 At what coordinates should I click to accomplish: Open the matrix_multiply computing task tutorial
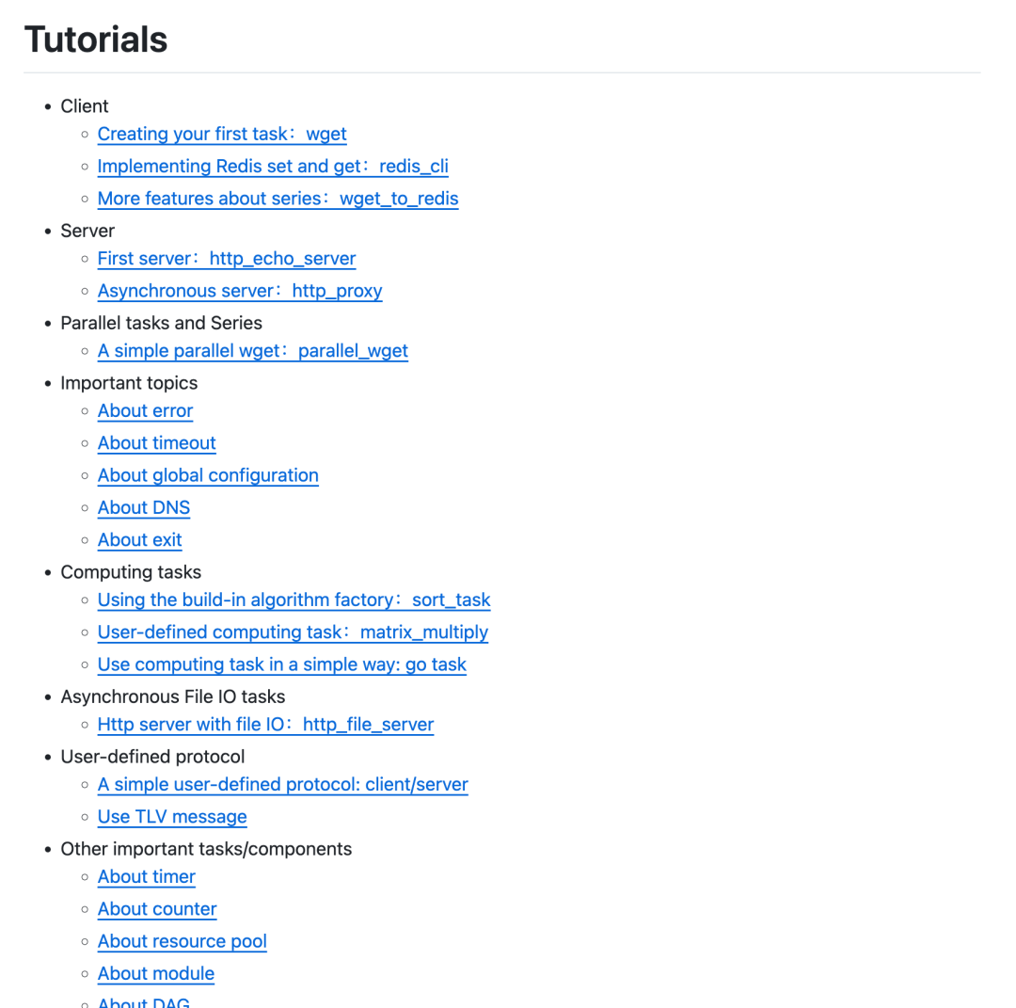point(293,632)
